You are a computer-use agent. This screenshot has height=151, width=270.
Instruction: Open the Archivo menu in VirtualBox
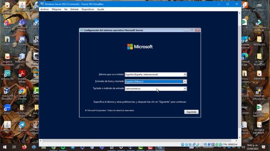click(44, 9)
